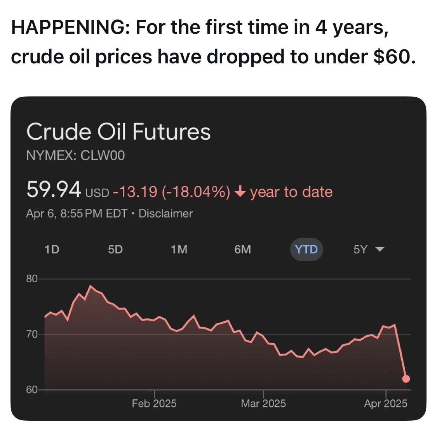Click the Apr 2025 axis marker
Viewport: 437px width, 439px height.
pyautogui.click(x=385, y=404)
